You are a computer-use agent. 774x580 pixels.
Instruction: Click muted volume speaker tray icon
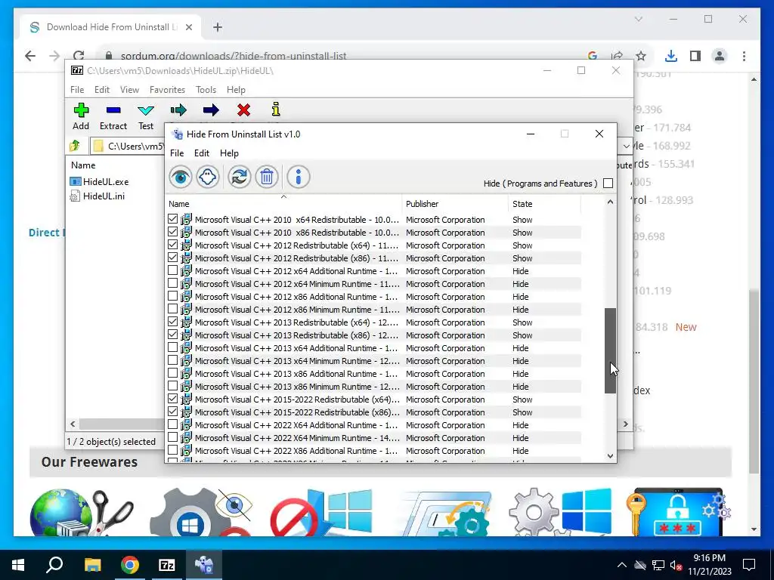(x=676, y=565)
